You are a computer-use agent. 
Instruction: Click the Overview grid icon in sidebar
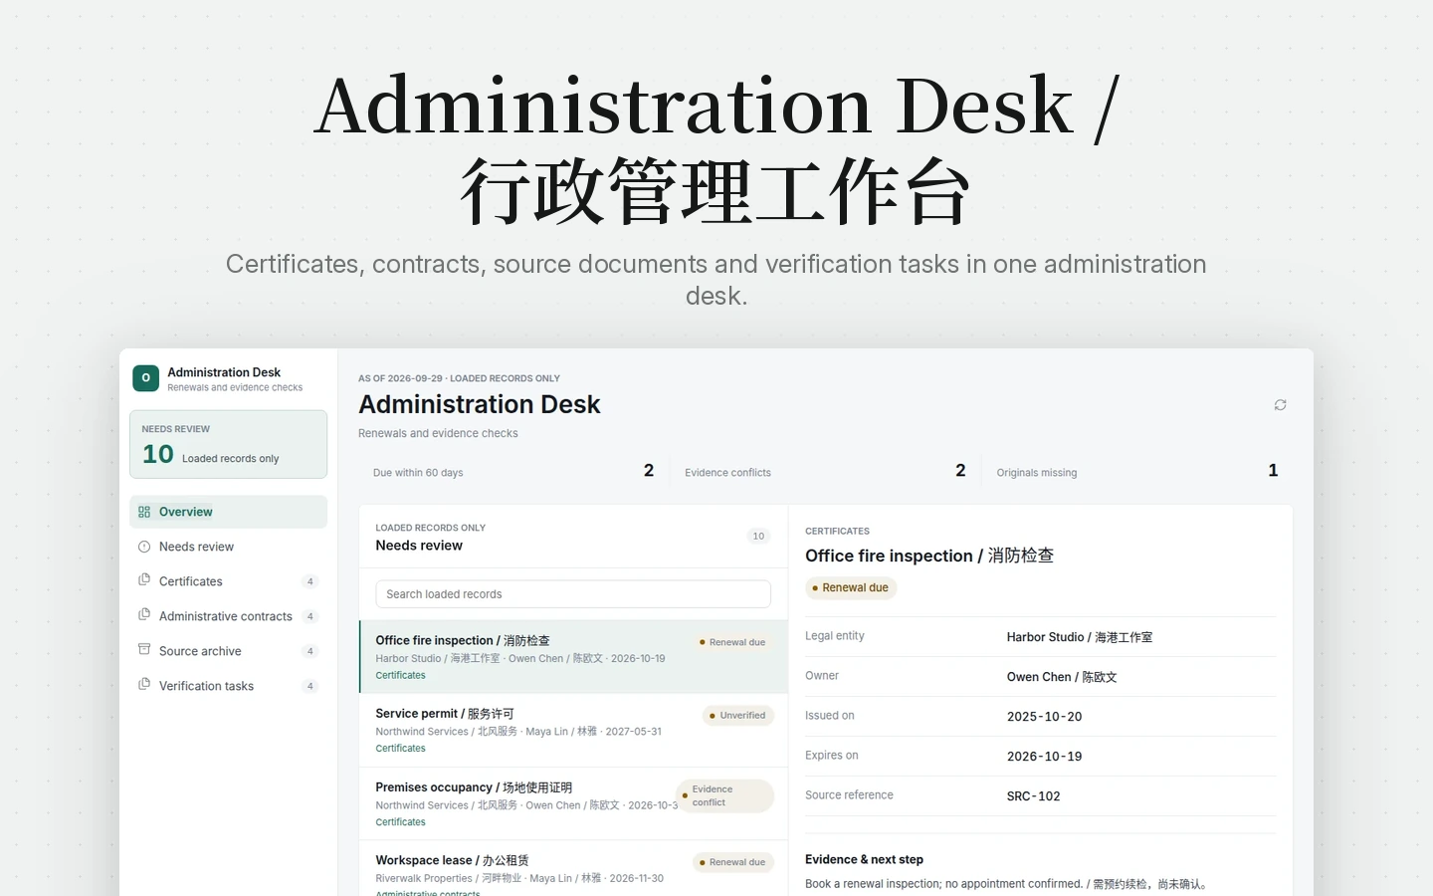click(x=144, y=512)
